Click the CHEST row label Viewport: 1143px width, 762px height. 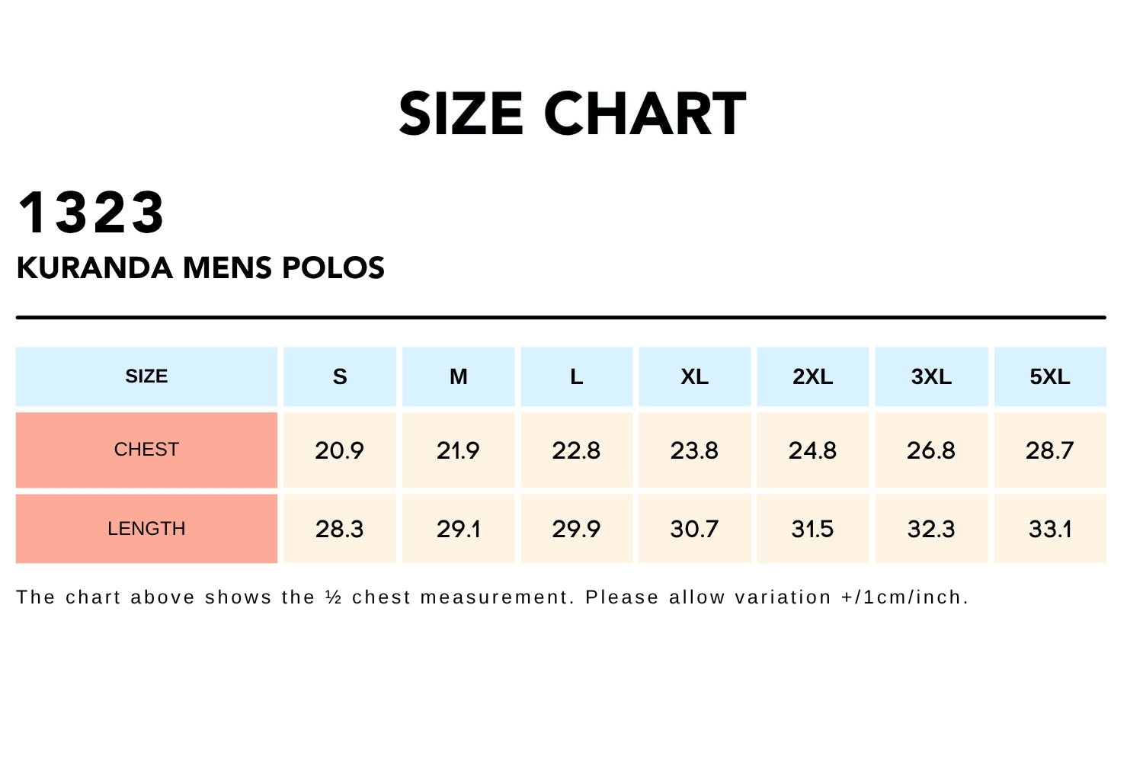(146, 450)
